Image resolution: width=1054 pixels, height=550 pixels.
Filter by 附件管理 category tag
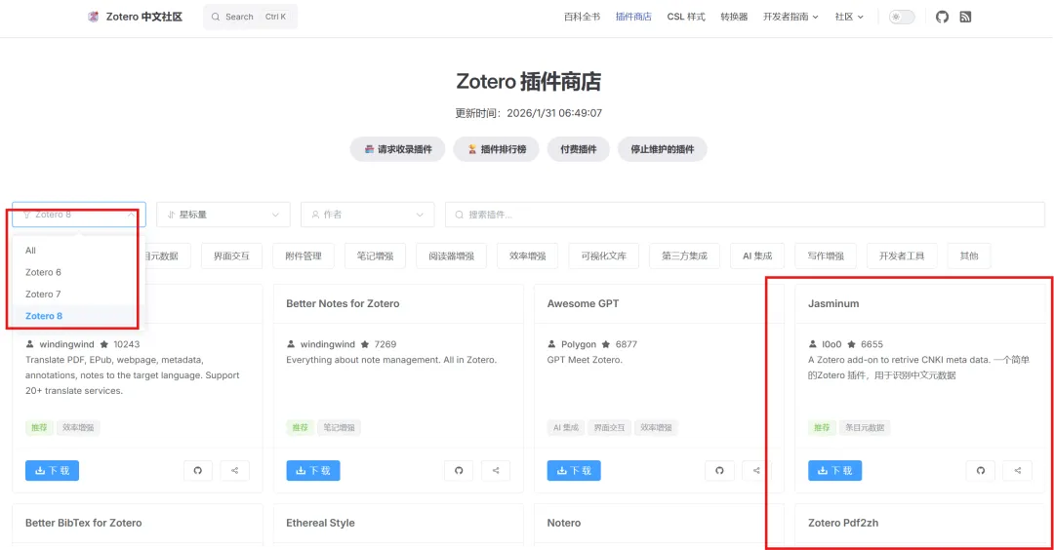coord(304,255)
